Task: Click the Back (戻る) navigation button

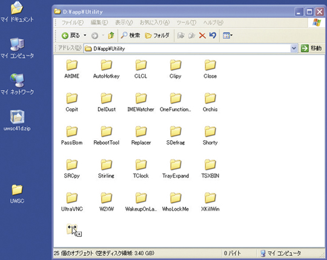Action: click(x=71, y=36)
